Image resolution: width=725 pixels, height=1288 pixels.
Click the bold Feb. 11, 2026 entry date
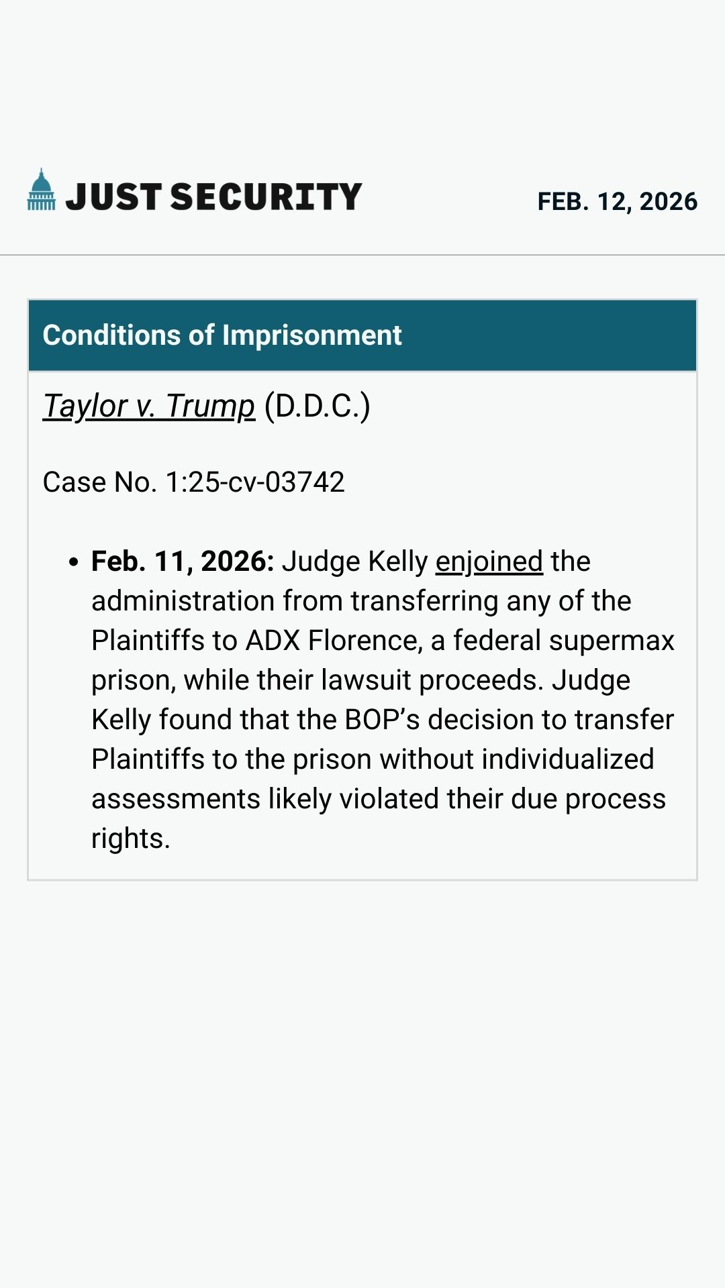tap(183, 561)
